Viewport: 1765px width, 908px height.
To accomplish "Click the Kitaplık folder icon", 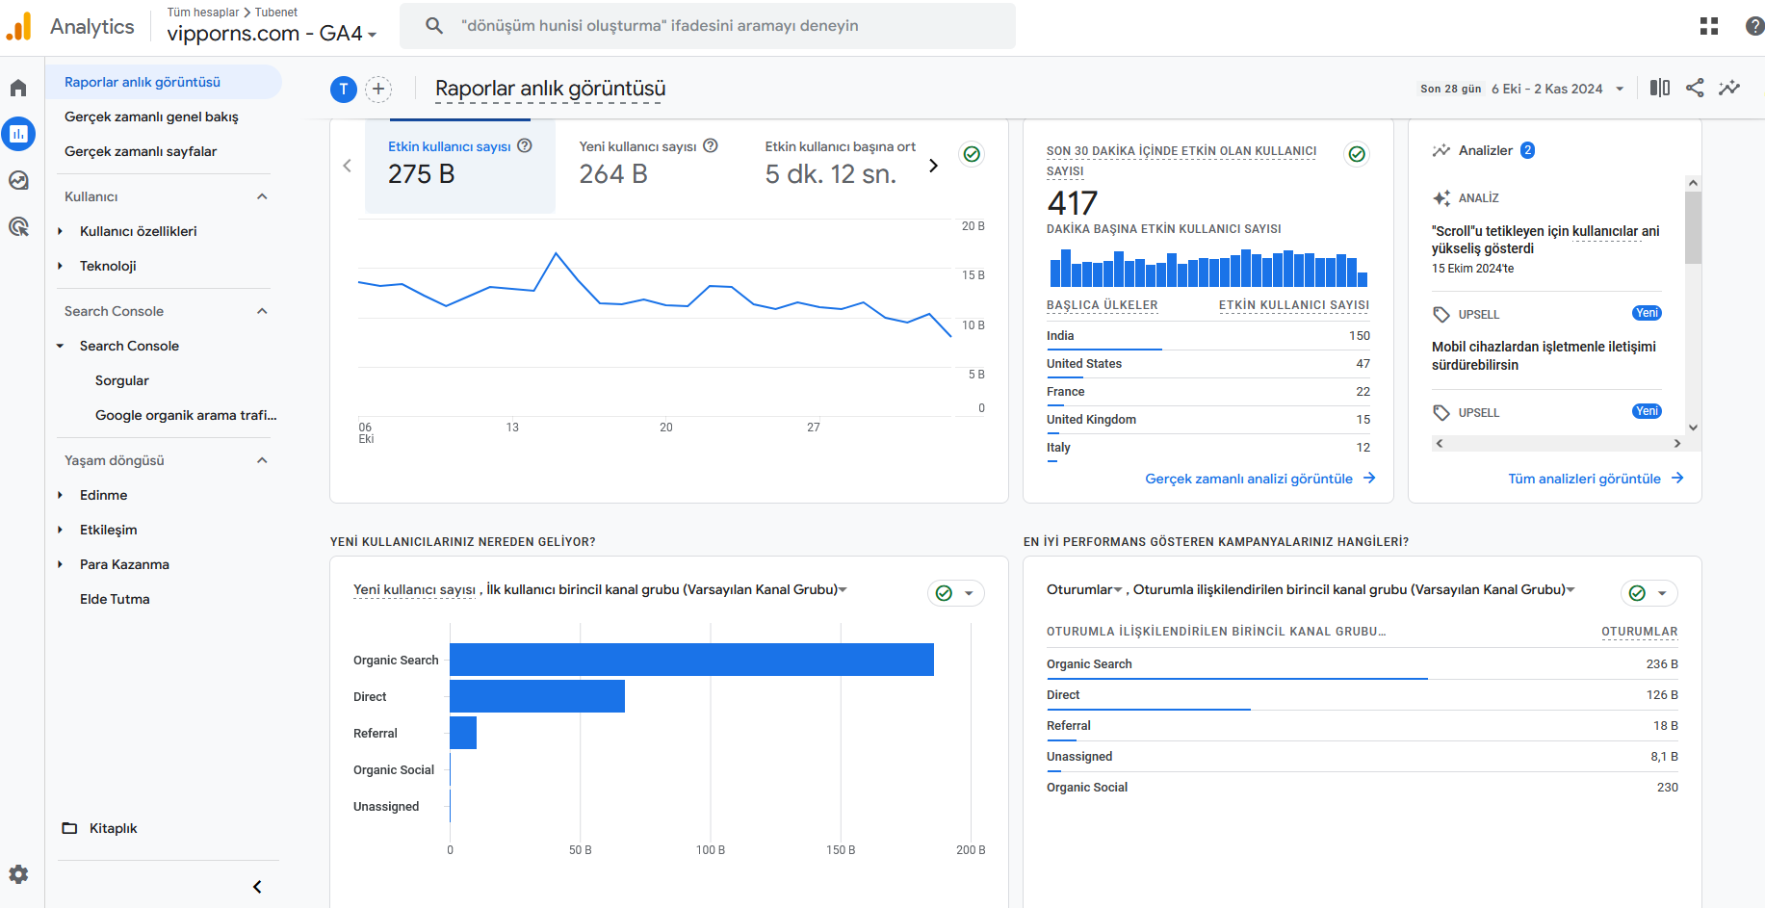I will coord(69,828).
